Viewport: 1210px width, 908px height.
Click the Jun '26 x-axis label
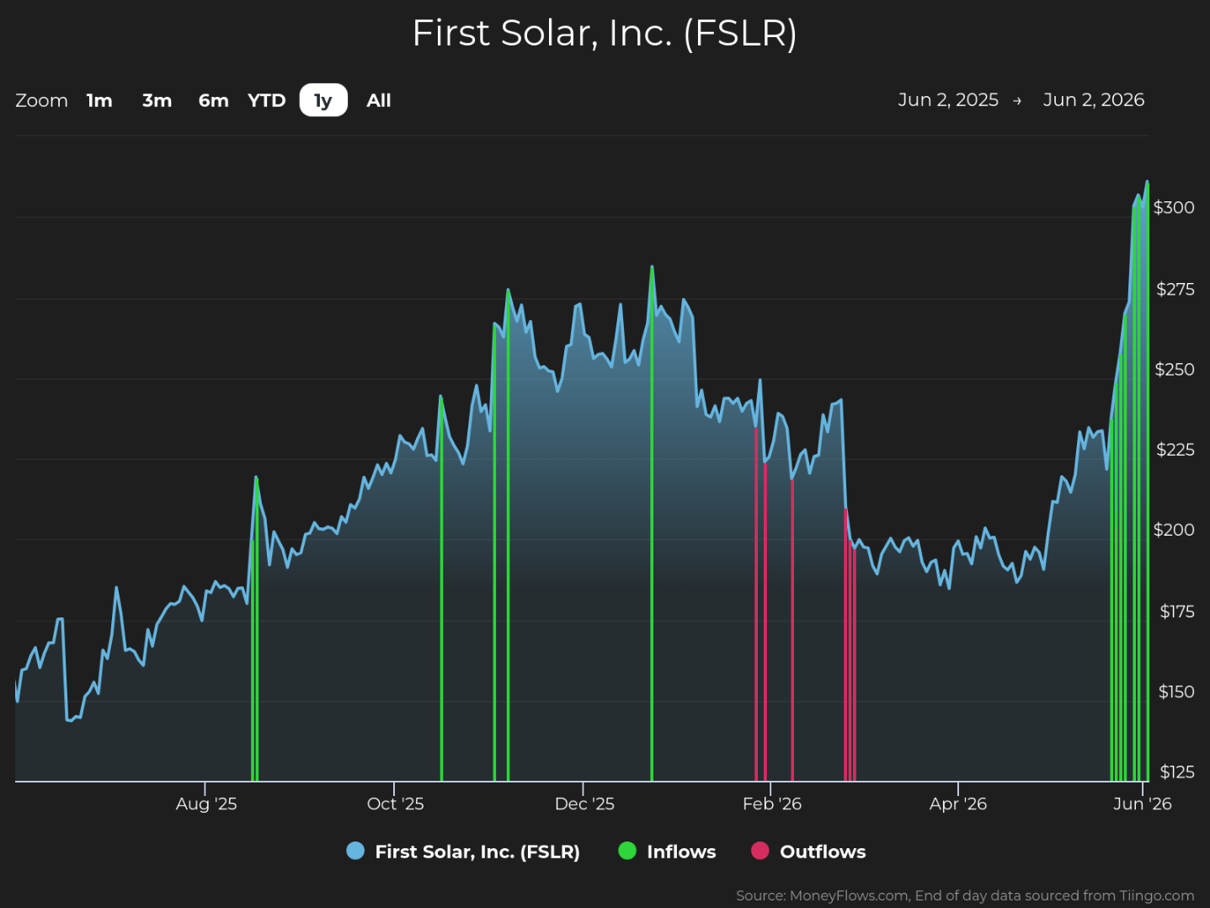coord(1143,804)
